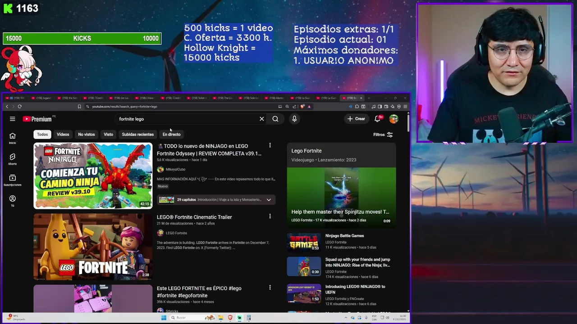Open File Explorer from the taskbar
This screenshot has width=577, height=324.
221,318
